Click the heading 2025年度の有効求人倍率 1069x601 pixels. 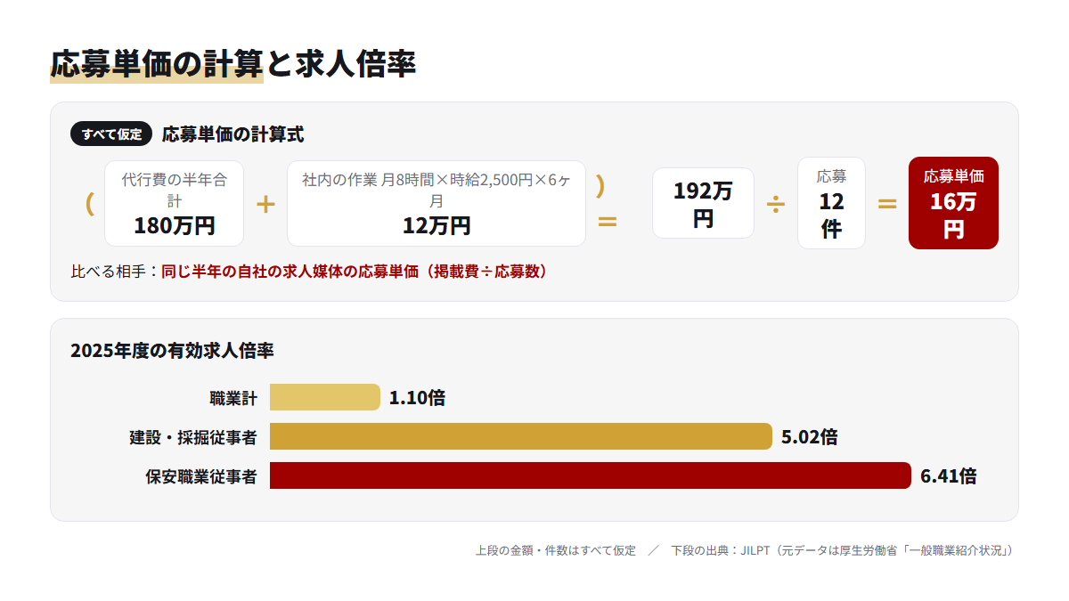172,351
